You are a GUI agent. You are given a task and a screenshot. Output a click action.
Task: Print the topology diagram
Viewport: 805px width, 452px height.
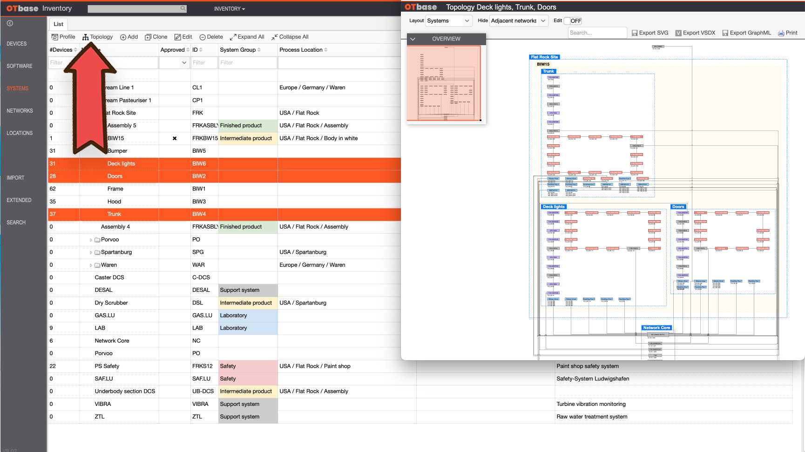point(788,33)
